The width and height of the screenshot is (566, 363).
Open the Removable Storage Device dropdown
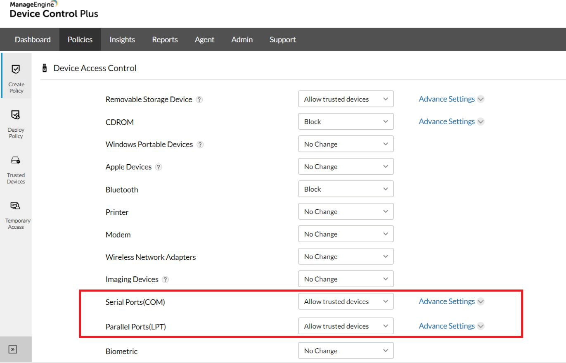(x=346, y=99)
